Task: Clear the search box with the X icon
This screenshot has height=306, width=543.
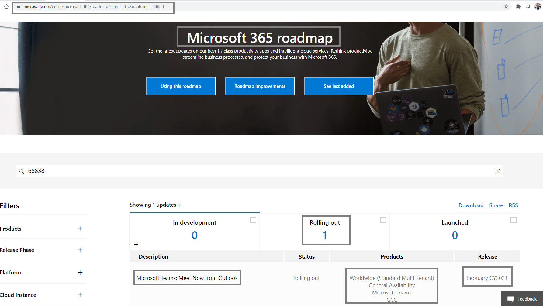Action: [497, 171]
